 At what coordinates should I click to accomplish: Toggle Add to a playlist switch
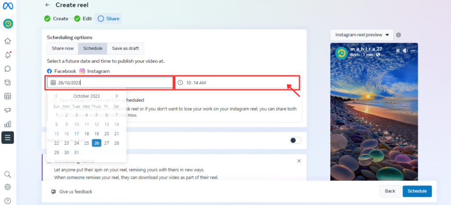(x=296, y=141)
